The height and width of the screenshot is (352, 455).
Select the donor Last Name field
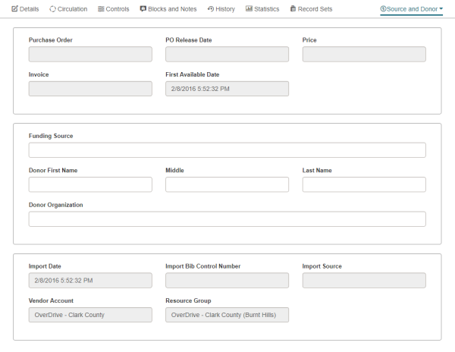(364, 184)
